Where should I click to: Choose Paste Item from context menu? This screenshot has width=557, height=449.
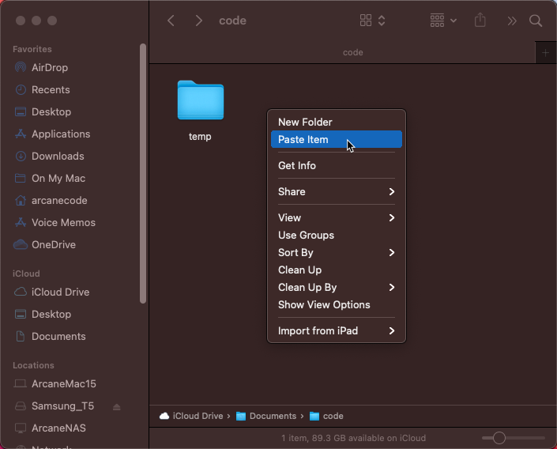coord(303,139)
